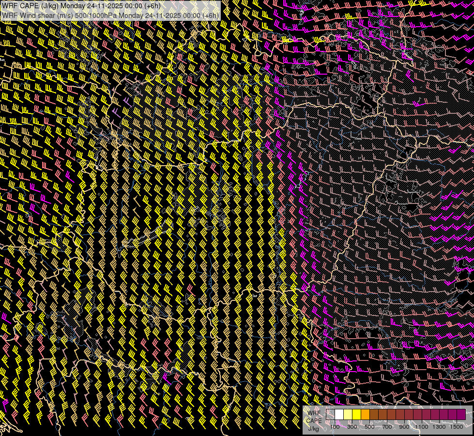Select the final purple swatch above 1500
The image size is (474, 436).
click(x=461, y=415)
